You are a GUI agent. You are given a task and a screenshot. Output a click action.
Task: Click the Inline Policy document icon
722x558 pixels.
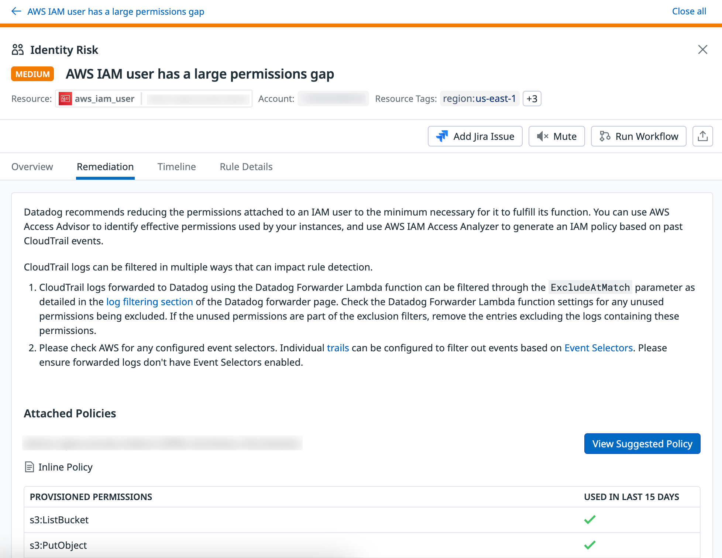(x=29, y=467)
